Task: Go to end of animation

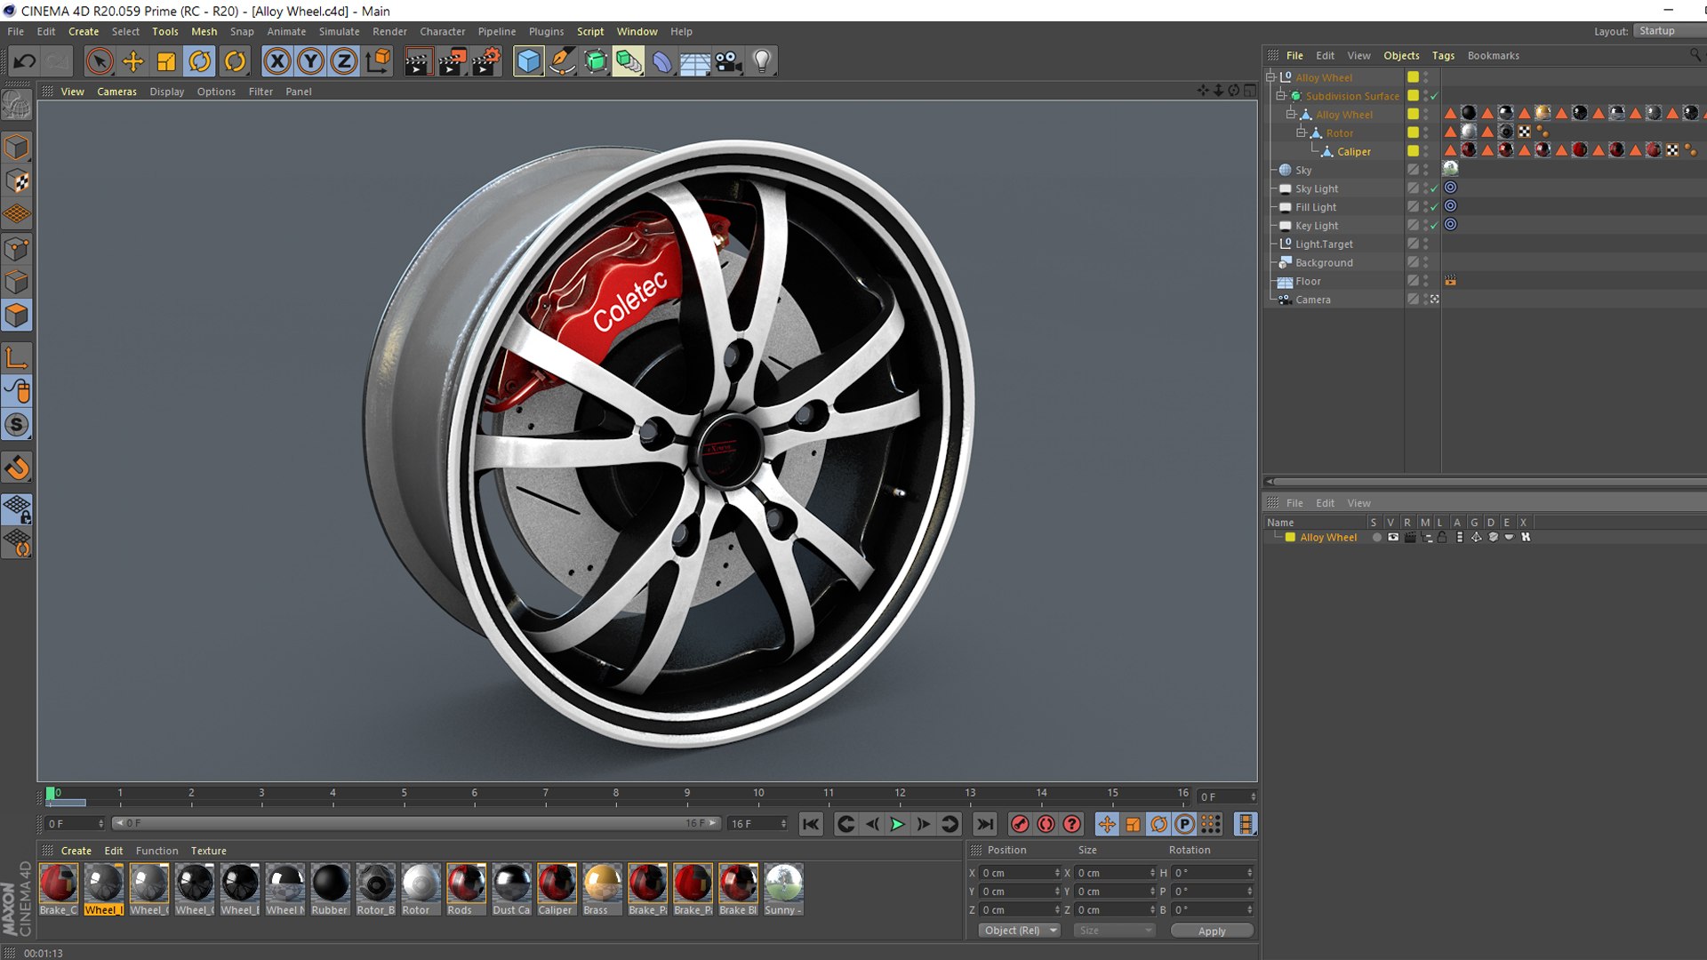Action: 984,824
